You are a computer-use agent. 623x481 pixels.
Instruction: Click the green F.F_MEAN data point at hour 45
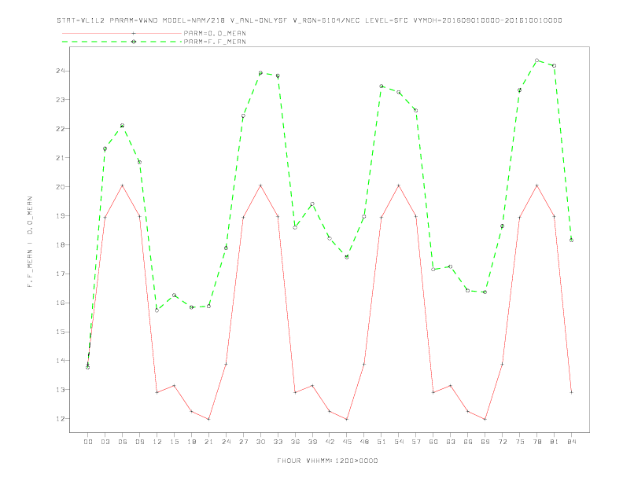coord(347,257)
